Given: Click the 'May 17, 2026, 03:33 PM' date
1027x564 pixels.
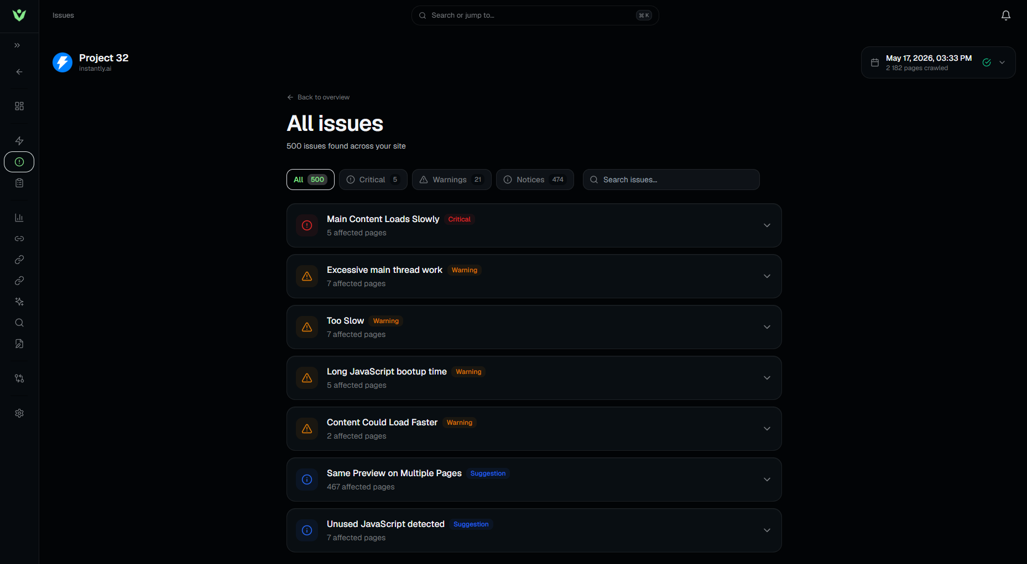Looking at the screenshot, I should click(x=929, y=58).
